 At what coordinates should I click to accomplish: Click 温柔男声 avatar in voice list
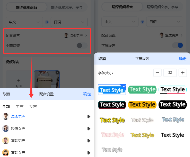tap(6, 116)
